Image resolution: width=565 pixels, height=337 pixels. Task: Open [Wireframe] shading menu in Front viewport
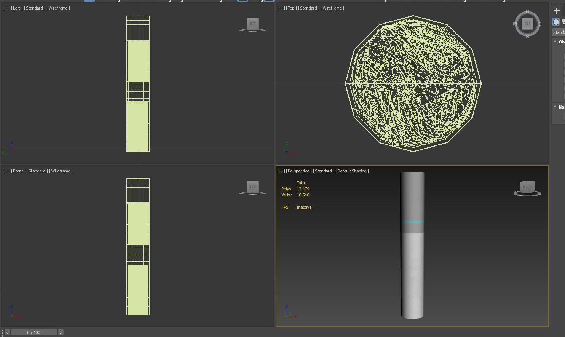coord(61,171)
